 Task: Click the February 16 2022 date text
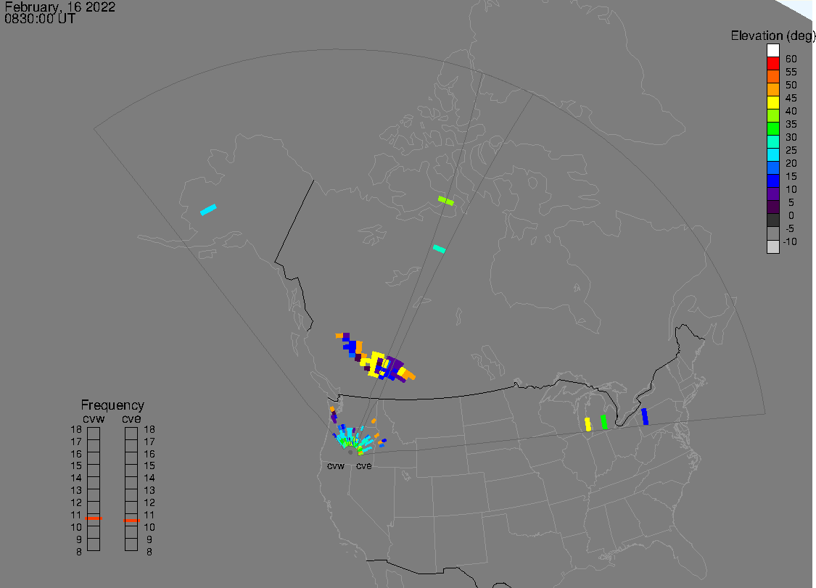coord(59,7)
